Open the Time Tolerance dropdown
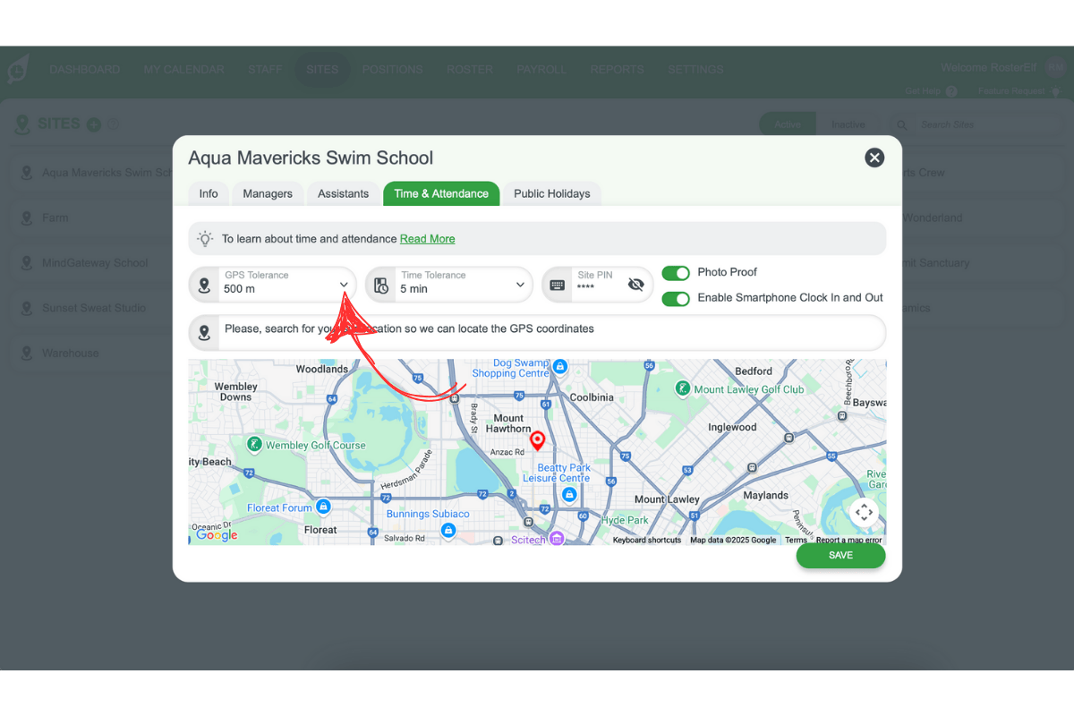1074x716 pixels. click(x=520, y=285)
